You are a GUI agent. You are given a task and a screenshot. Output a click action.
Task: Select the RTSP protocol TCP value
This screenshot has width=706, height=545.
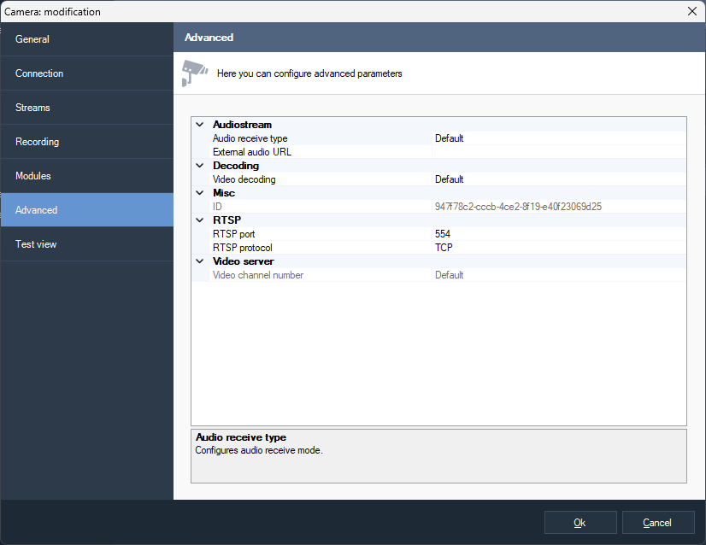558,248
